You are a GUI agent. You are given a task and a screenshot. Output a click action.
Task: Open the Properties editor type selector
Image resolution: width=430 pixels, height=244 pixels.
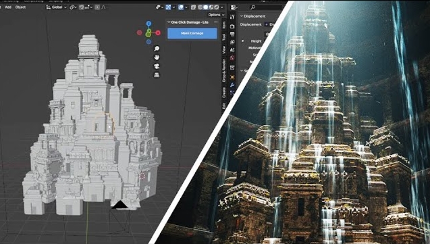pos(234,7)
